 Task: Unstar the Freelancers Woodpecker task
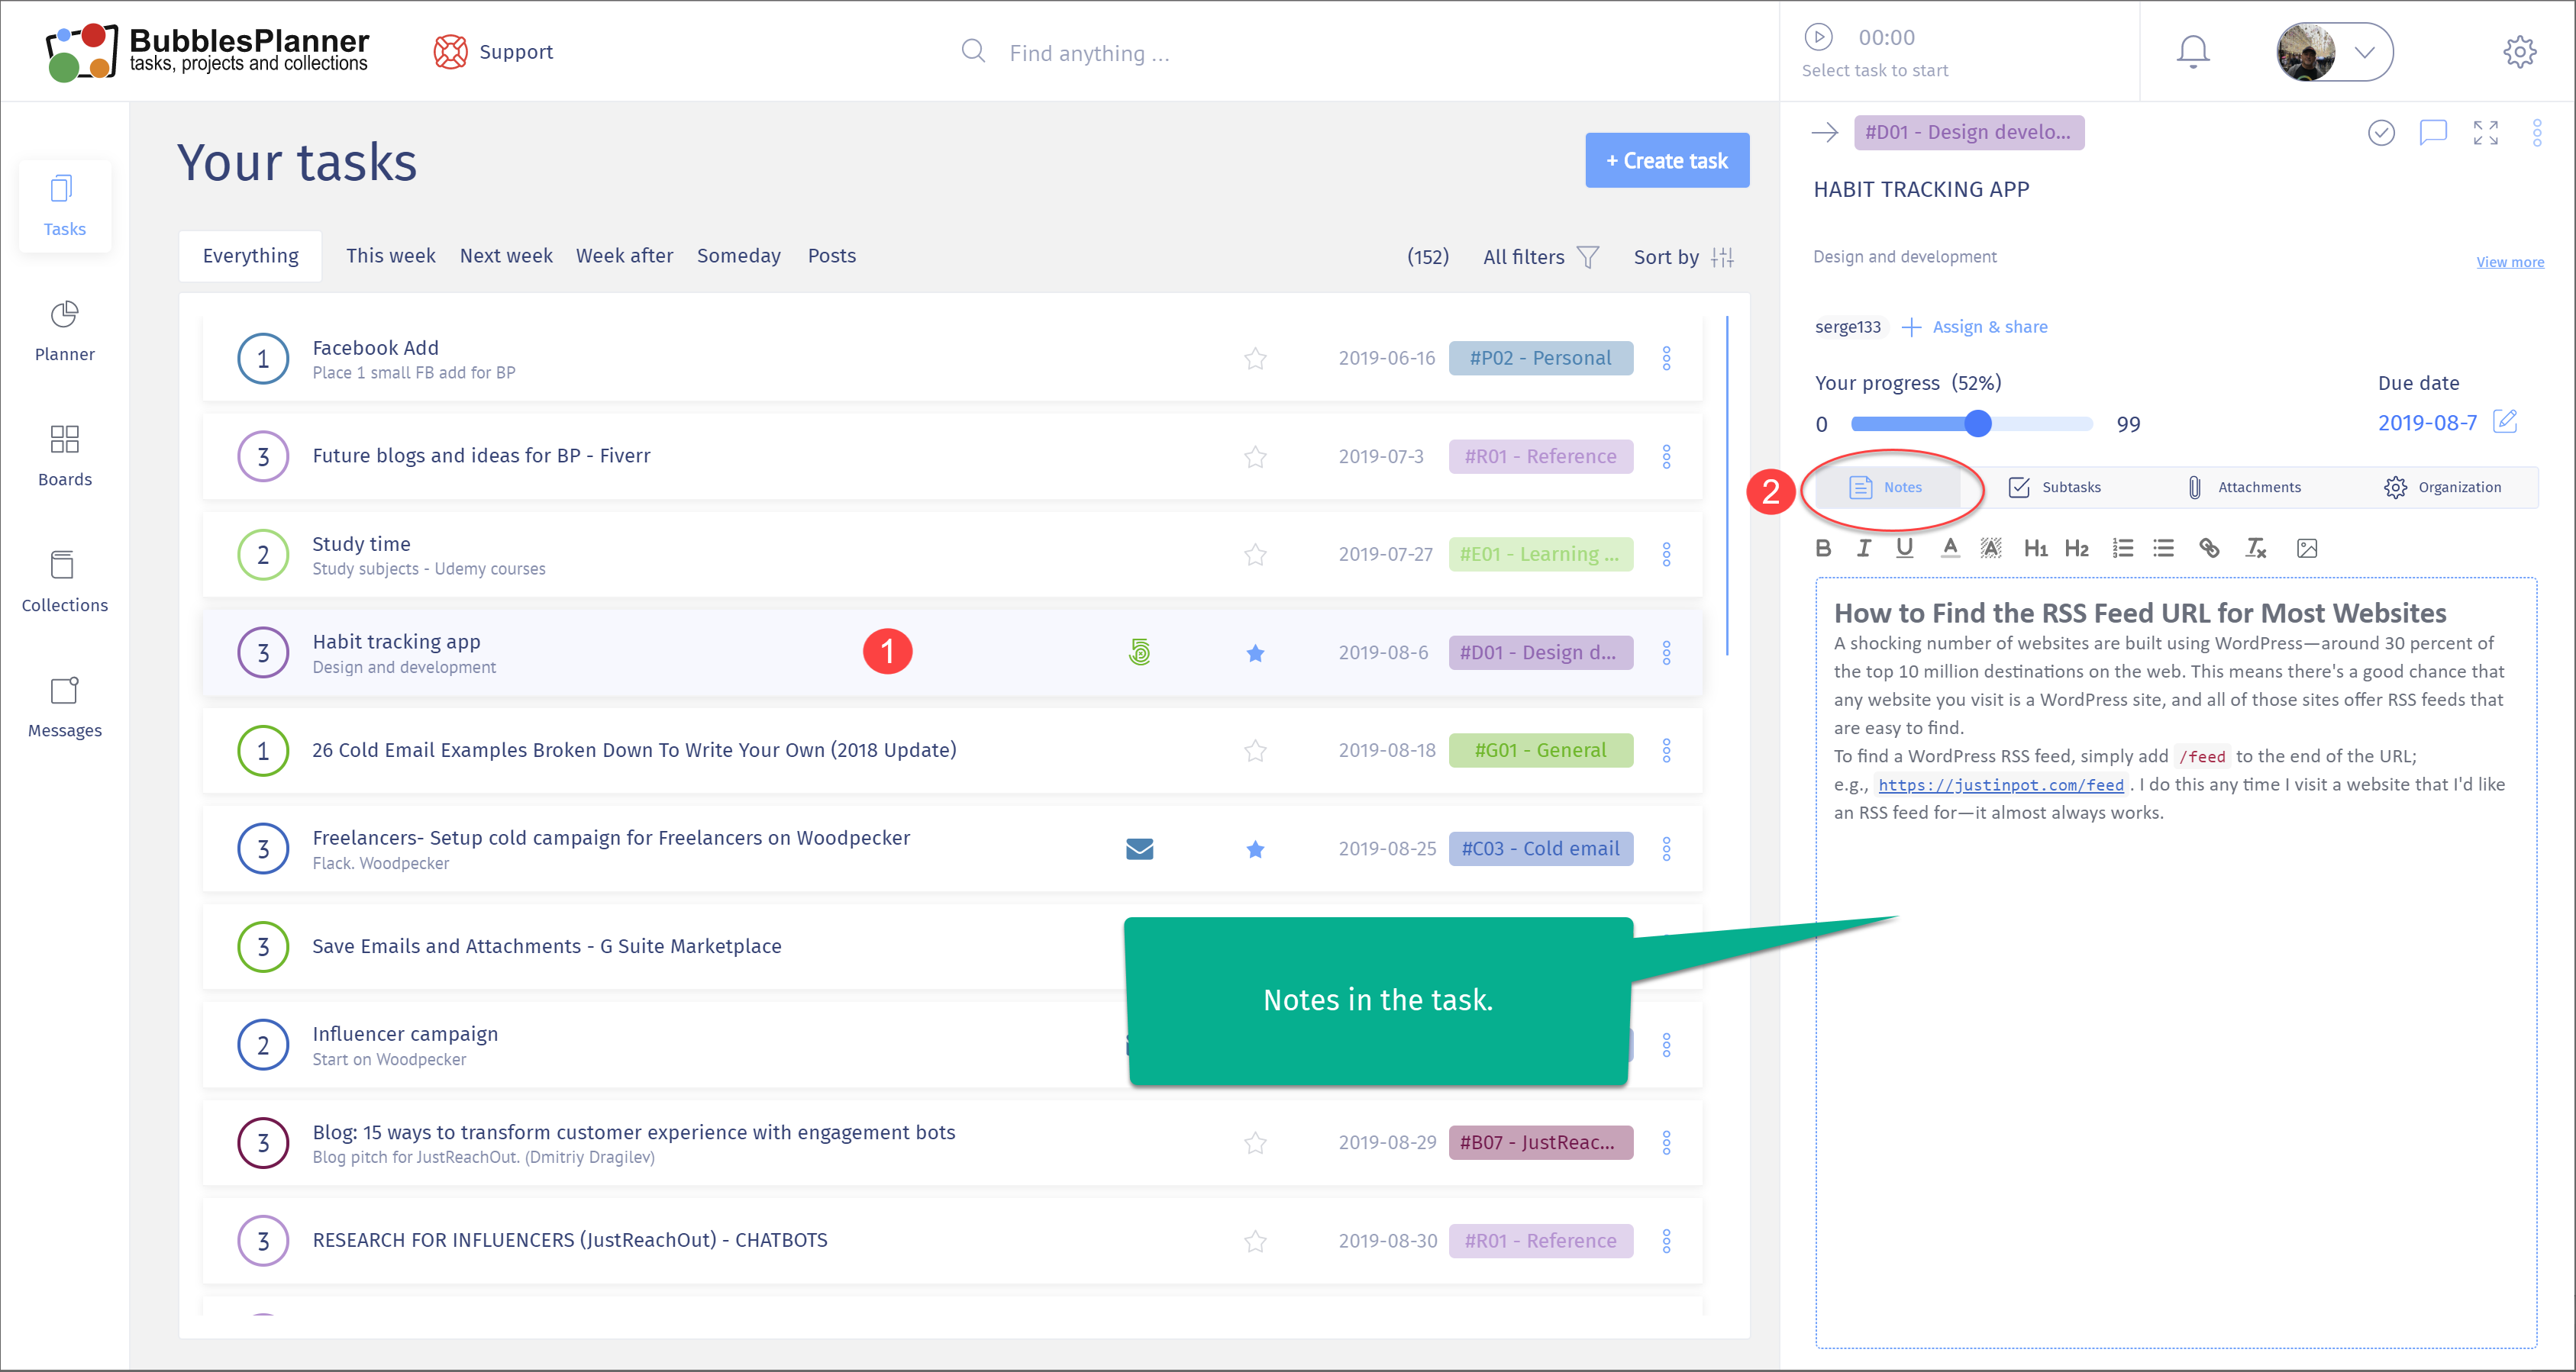(1255, 849)
